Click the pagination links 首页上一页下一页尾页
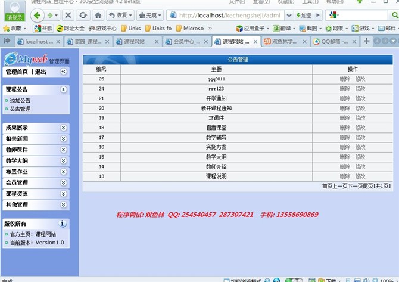The image size is (399, 282). [x=347, y=186]
